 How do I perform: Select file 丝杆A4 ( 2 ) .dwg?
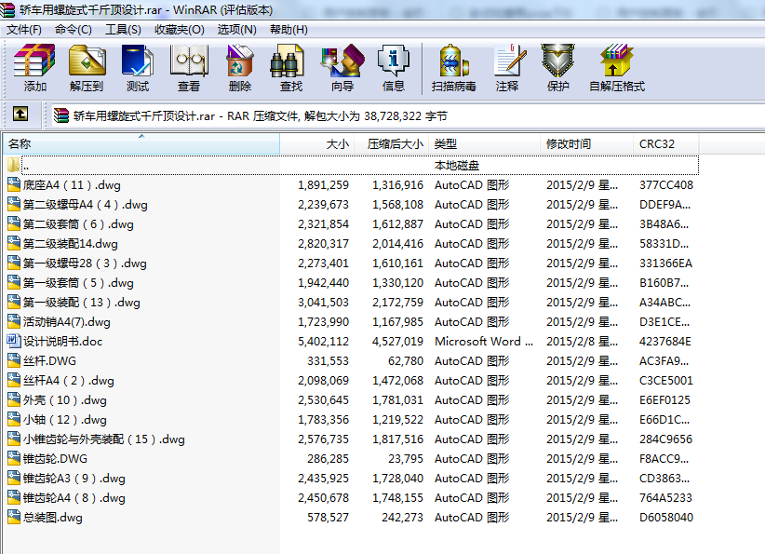pos(68,380)
